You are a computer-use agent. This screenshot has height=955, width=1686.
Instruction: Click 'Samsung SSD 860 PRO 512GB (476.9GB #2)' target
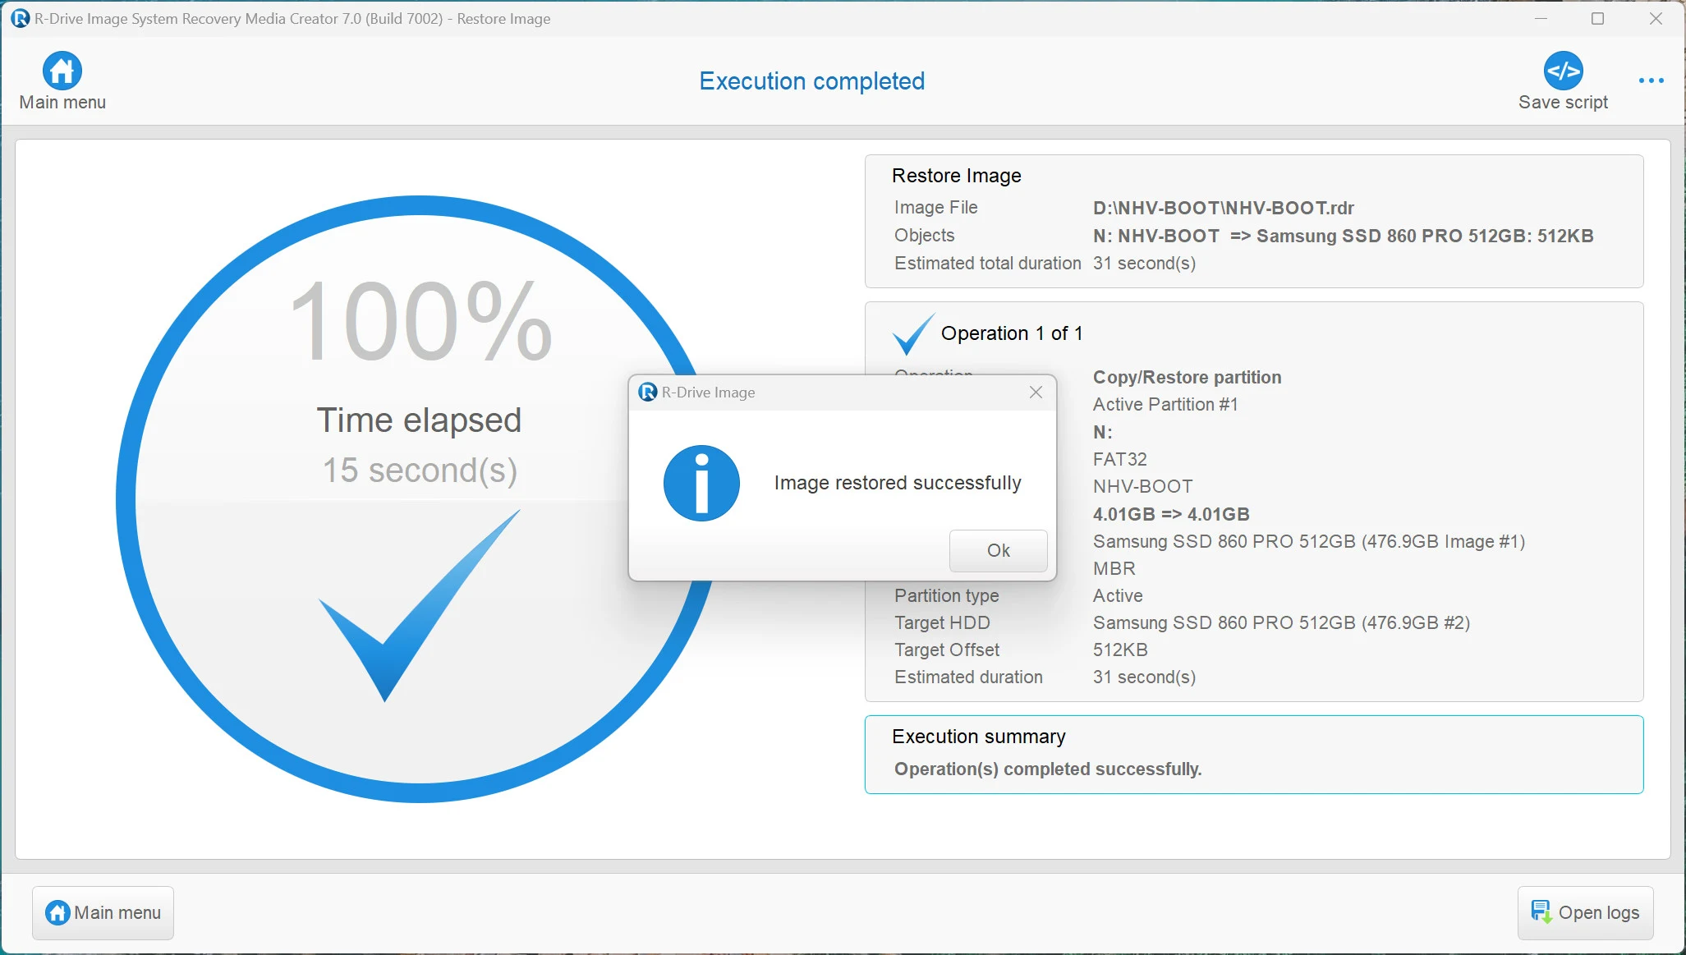[1281, 622]
